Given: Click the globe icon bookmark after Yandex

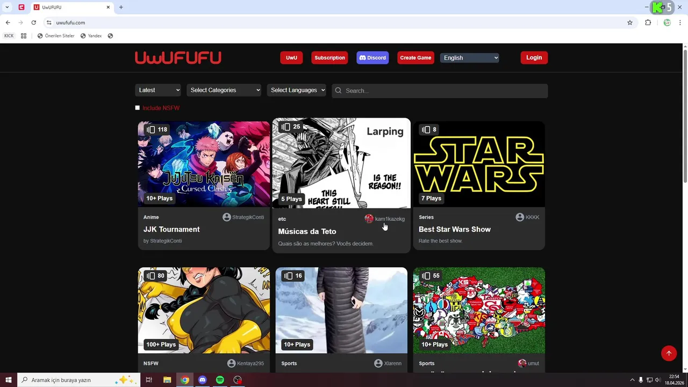Looking at the screenshot, I should pos(110,36).
